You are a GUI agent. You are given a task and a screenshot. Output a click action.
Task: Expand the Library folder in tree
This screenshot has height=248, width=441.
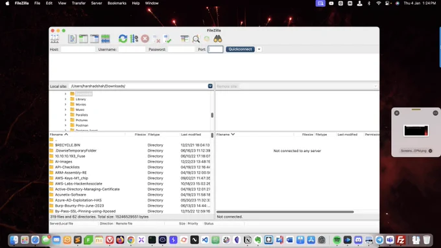(x=66, y=99)
